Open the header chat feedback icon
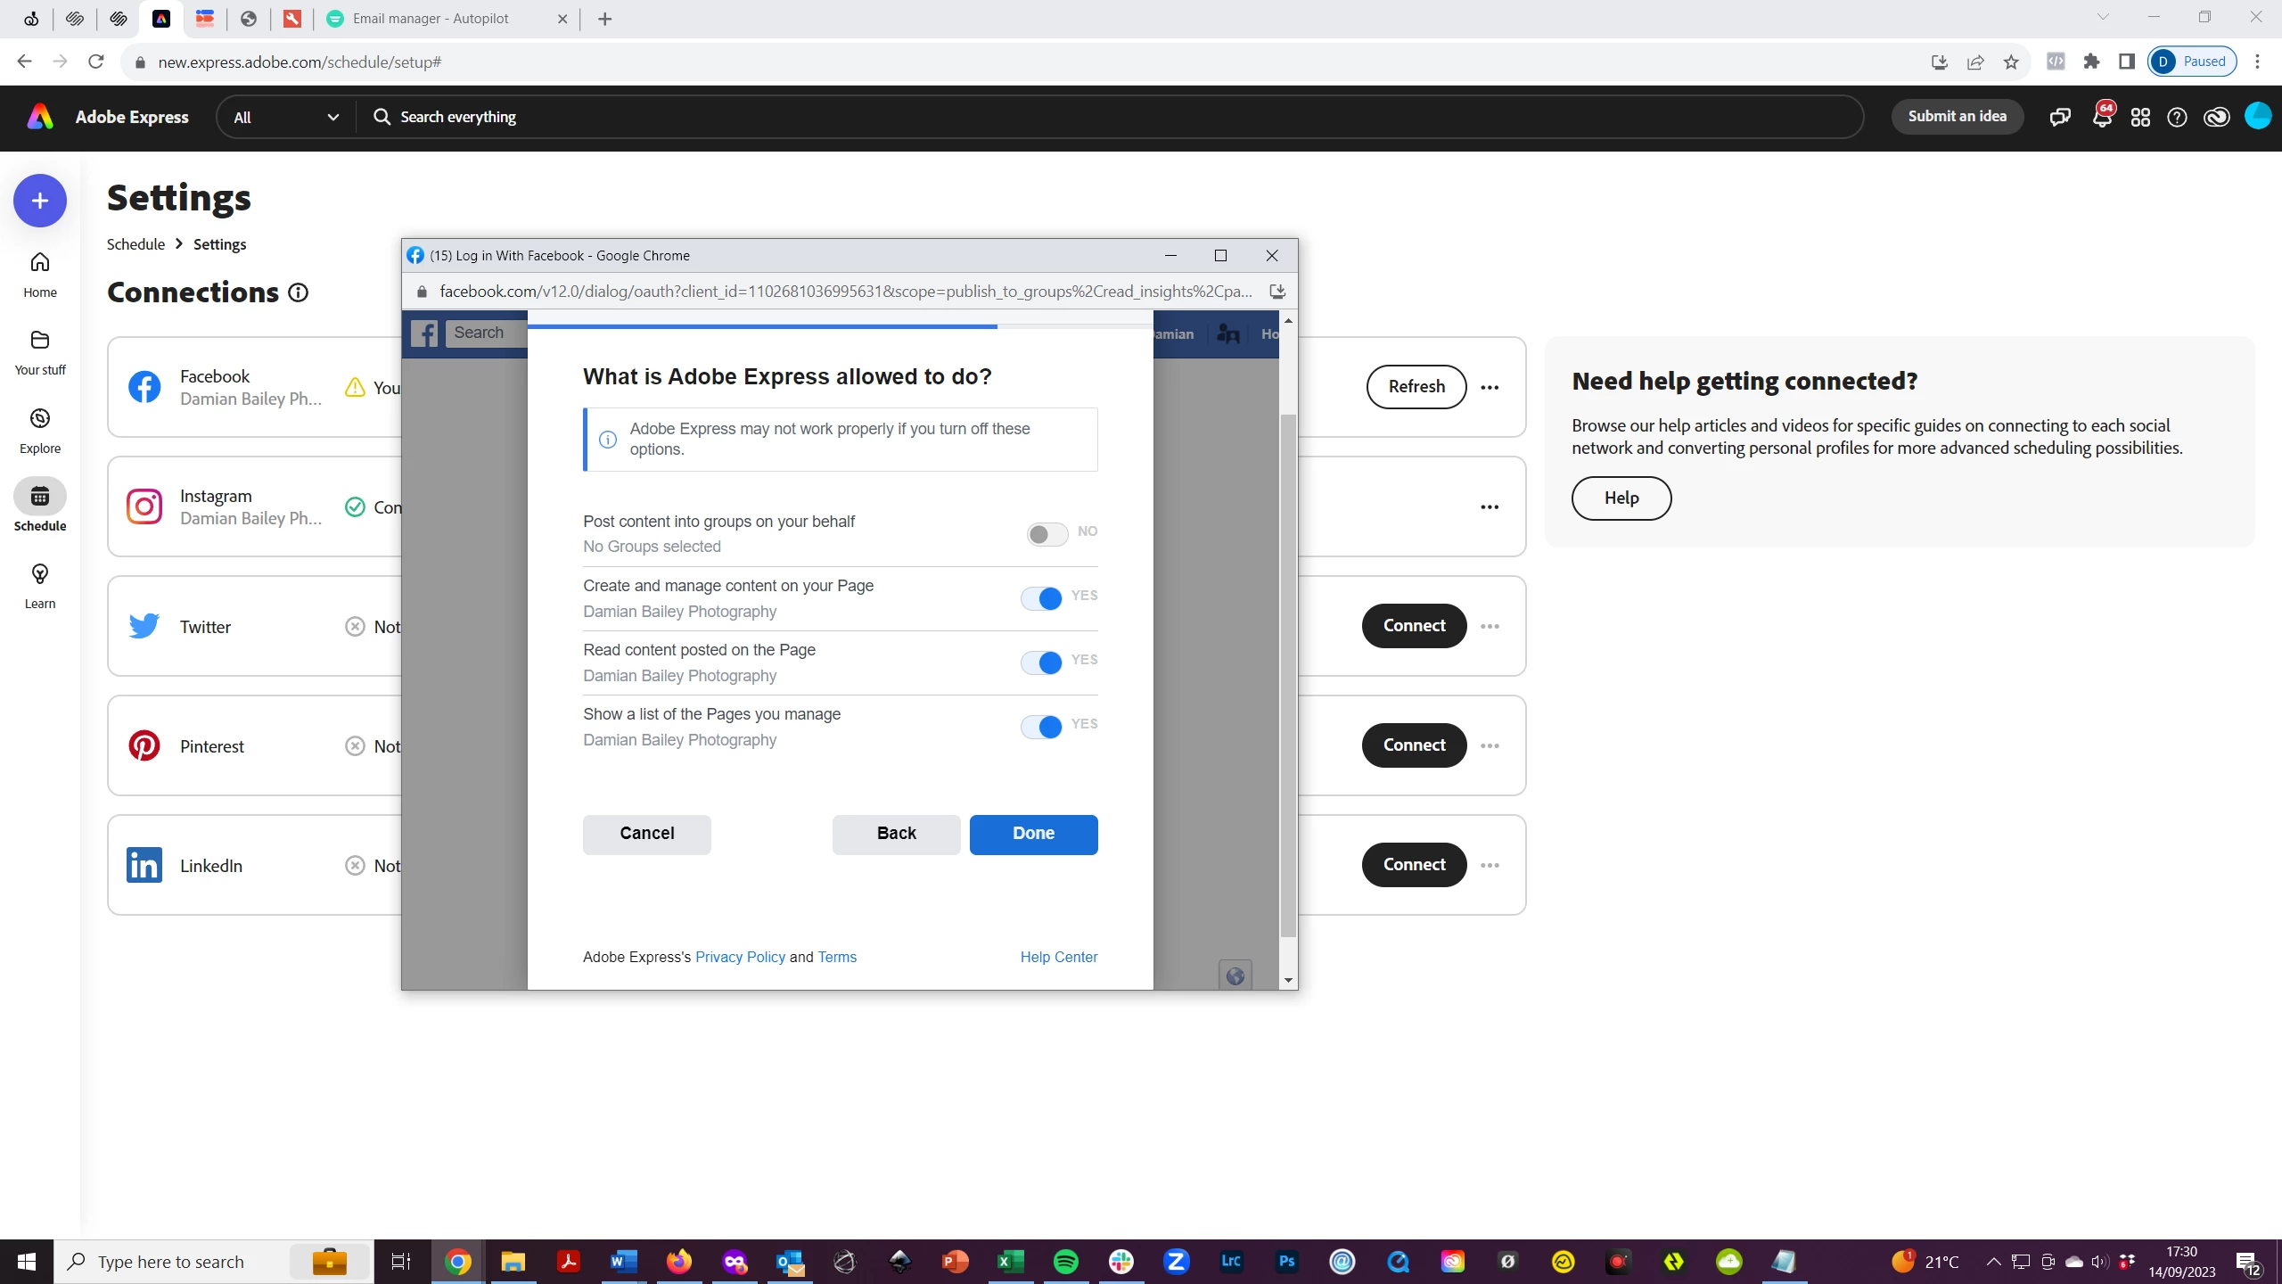 (2059, 118)
